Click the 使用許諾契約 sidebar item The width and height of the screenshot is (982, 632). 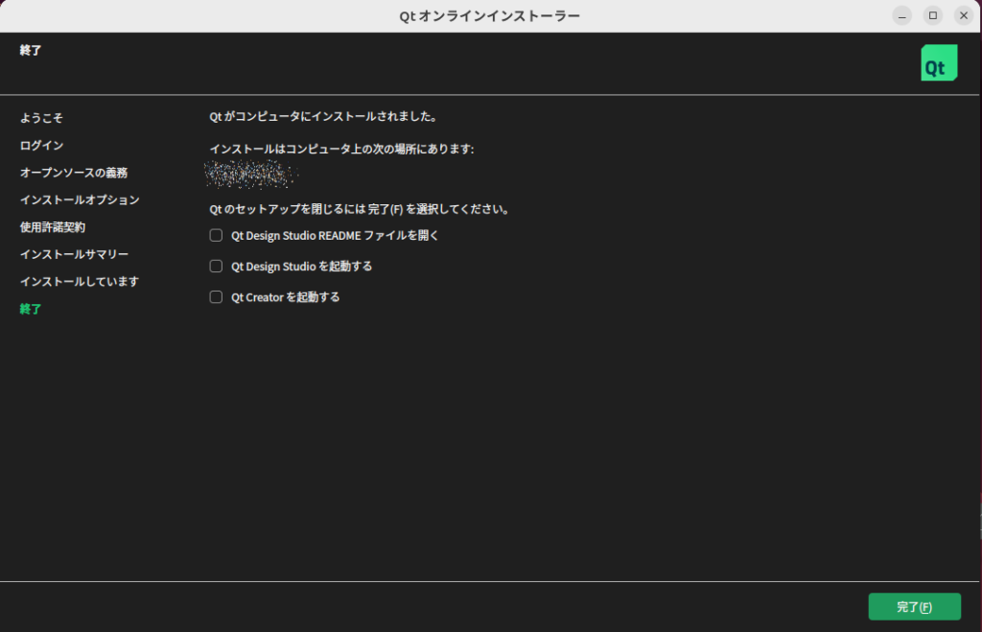pyautogui.click(x=53, y=227)
